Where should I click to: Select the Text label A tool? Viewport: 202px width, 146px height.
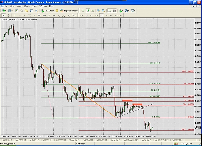34,15
